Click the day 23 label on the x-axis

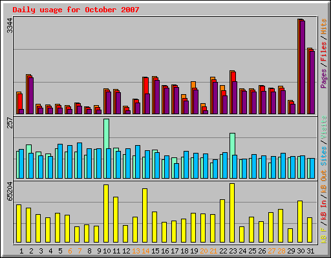coord(233,251)
